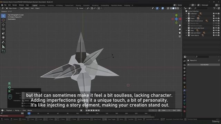This screenshot has width=221, height=124.
Task: Click the viewport pan hand icon
Action: (180, 29)
